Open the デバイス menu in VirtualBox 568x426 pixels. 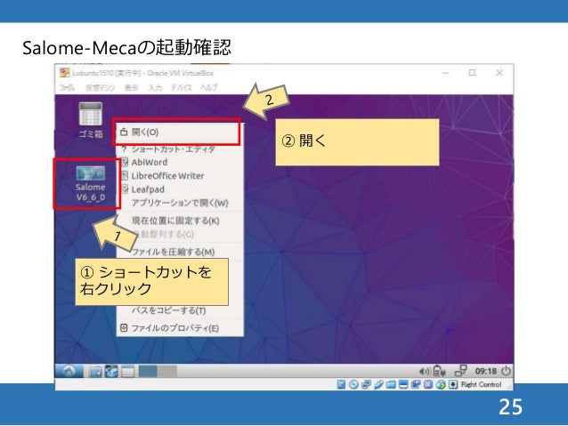[x=181, y=87]
